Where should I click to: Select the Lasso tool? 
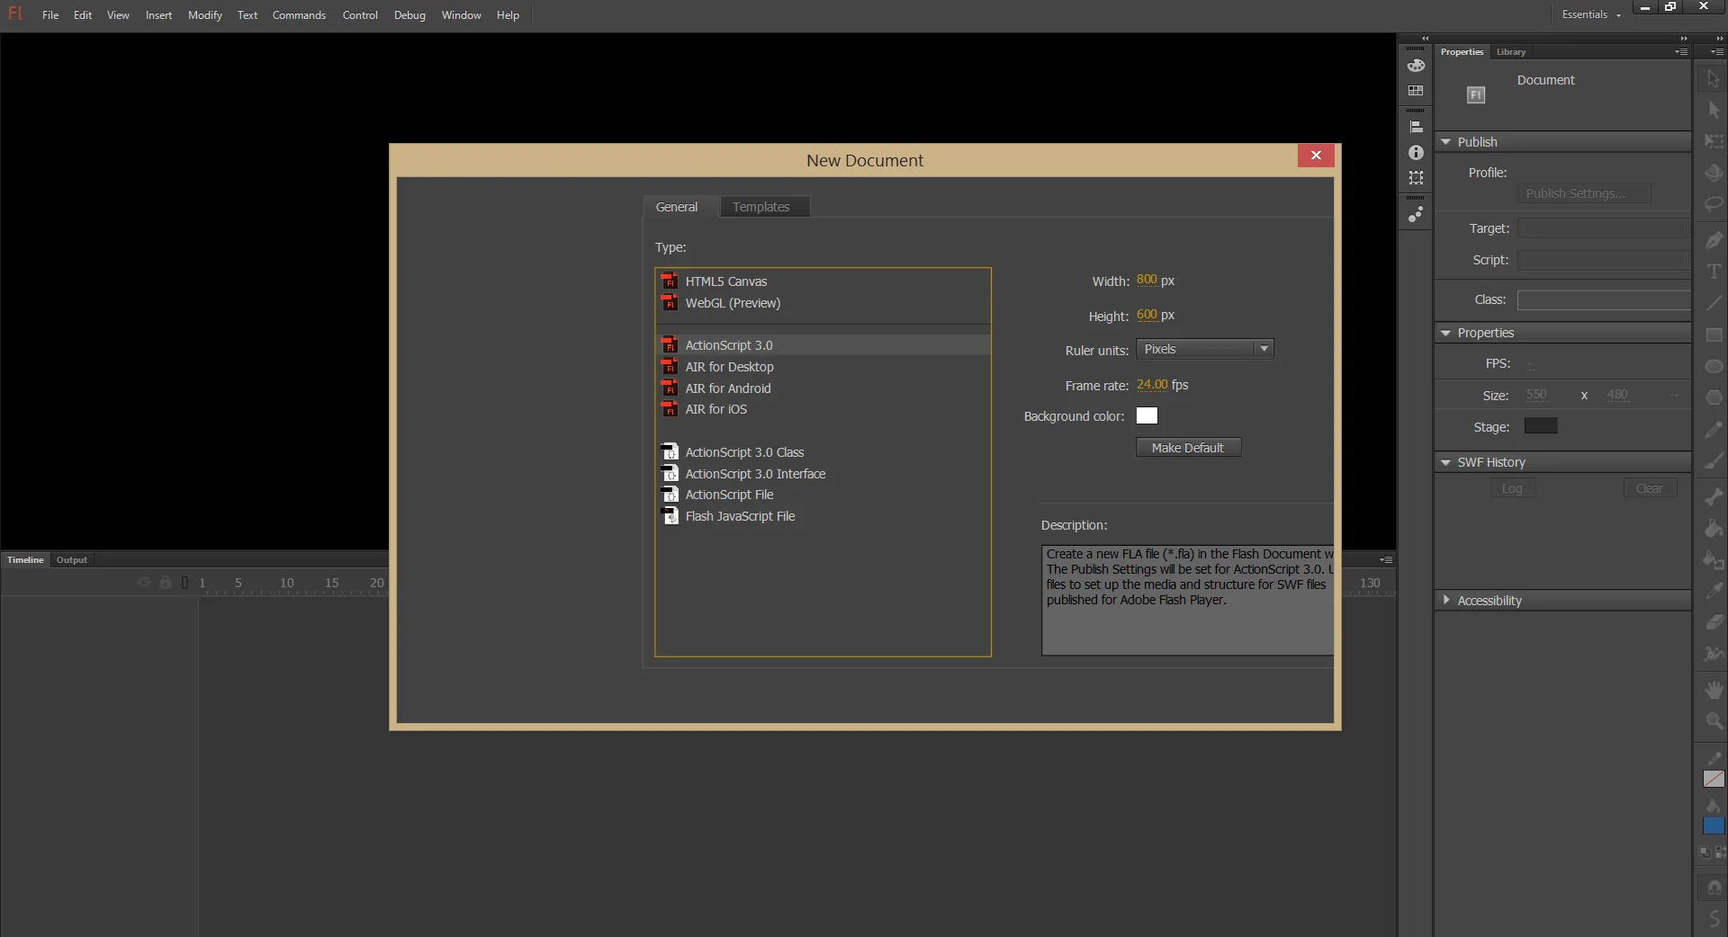1714,204
